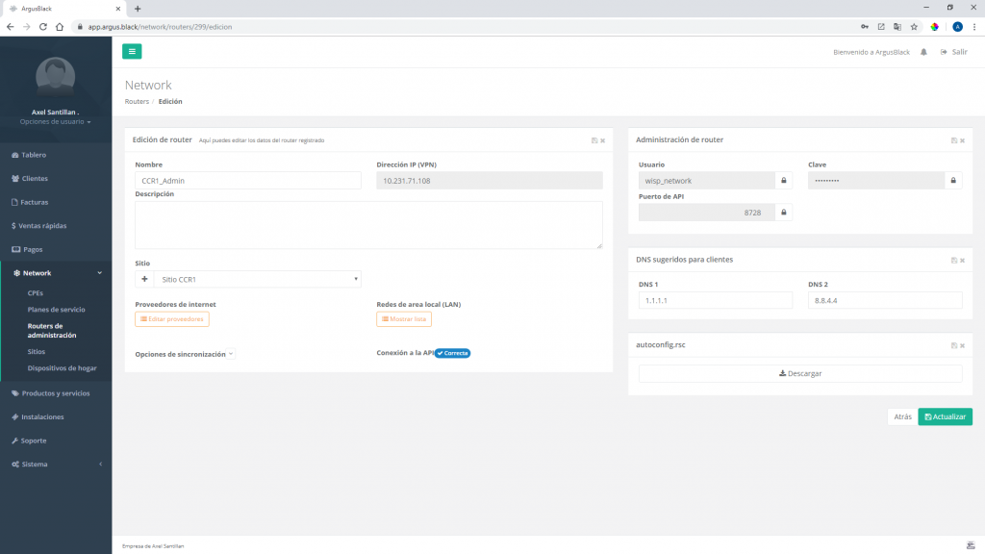This screenshot has height=554, width=985.
Task: Close the Edición de router panel
Action: tap(602, 140)
